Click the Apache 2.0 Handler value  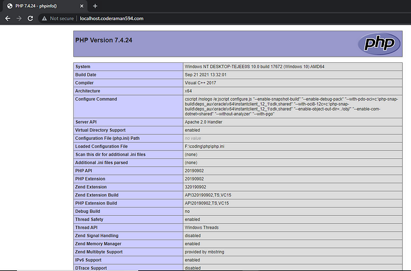tap(203, 122)
